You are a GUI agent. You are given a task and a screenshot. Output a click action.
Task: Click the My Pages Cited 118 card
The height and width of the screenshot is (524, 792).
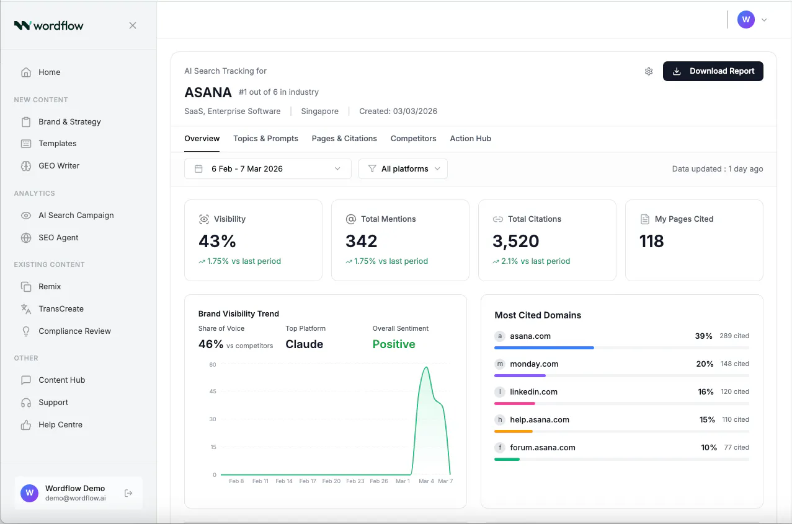(x=694, y=240)
